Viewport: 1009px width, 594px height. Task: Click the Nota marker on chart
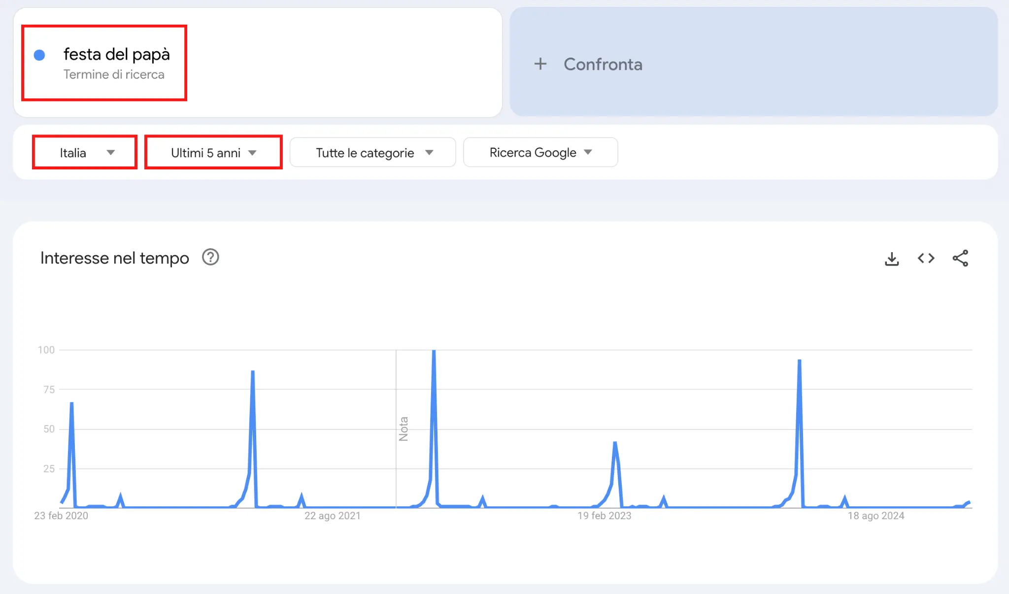[x=404, y=429]
